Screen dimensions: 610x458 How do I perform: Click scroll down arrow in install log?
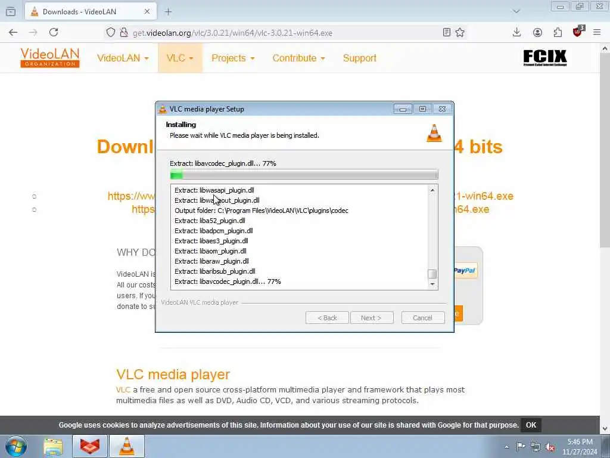pyautogui.click(x=432, y=284)
